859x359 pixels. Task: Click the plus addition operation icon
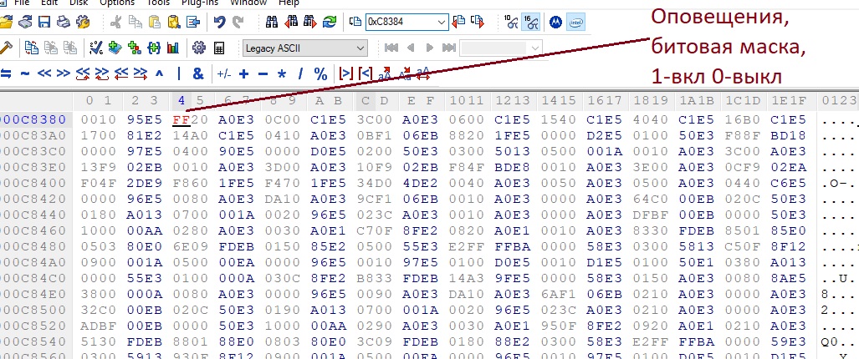(x=243, y=73)
